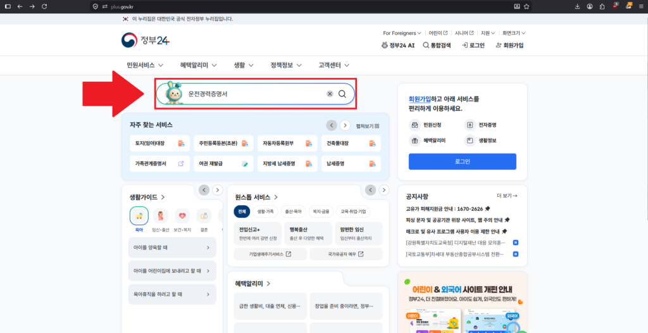Open 더 보기 for 공지사항
This screenshot has height=333, width=648.
pos(507,196)
